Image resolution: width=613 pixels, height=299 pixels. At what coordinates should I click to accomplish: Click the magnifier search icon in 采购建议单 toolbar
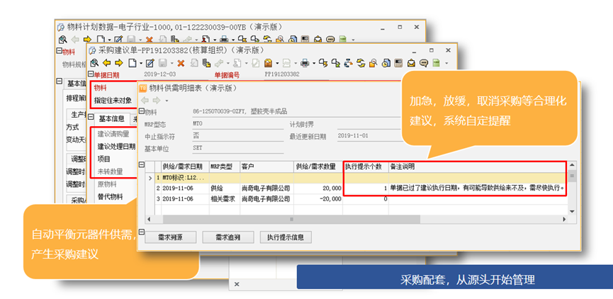click(x=94, y=63)
